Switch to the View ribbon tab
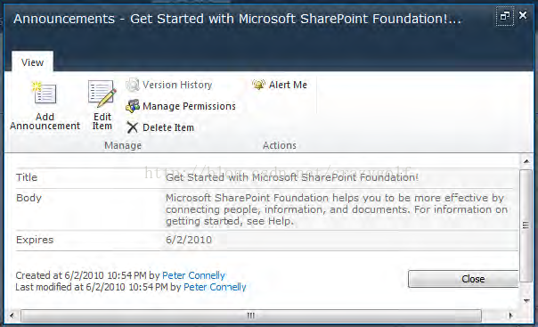 point(33,62)
